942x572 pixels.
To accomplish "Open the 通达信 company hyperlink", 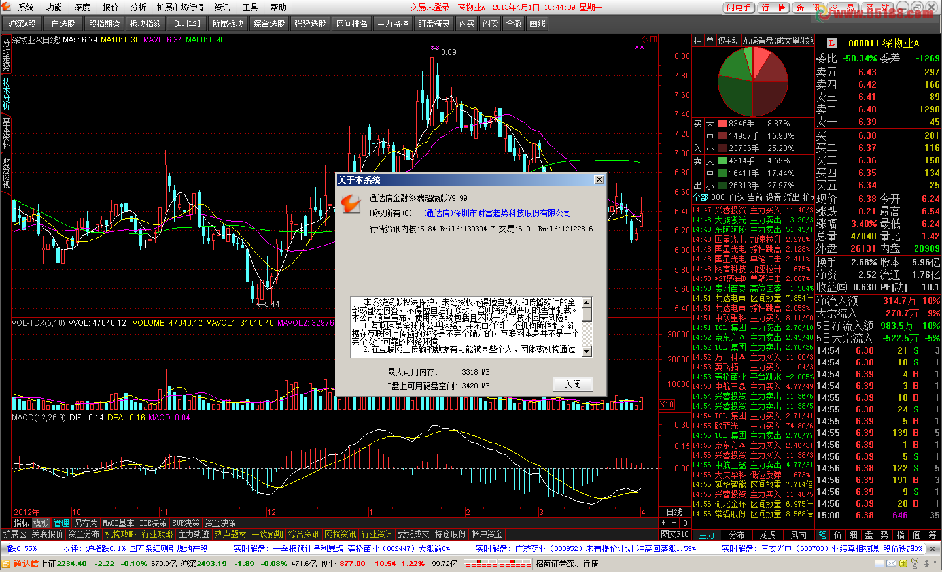I will click(497, 213).
